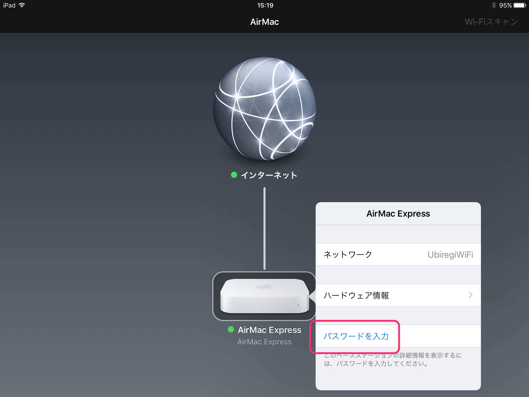
Task: Tap the iPad carrier label
Action: pos(9,5)
